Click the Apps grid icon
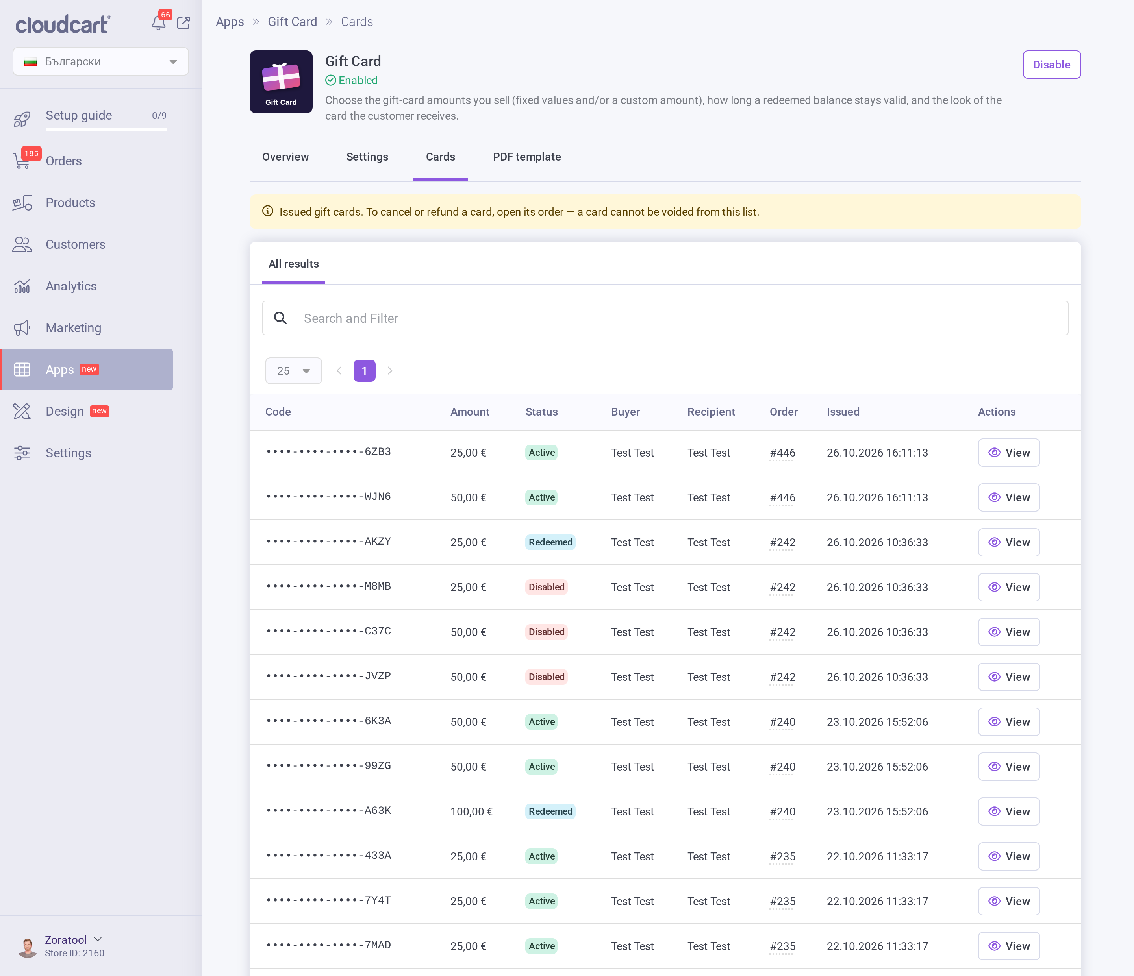 [x=22, y=370]
